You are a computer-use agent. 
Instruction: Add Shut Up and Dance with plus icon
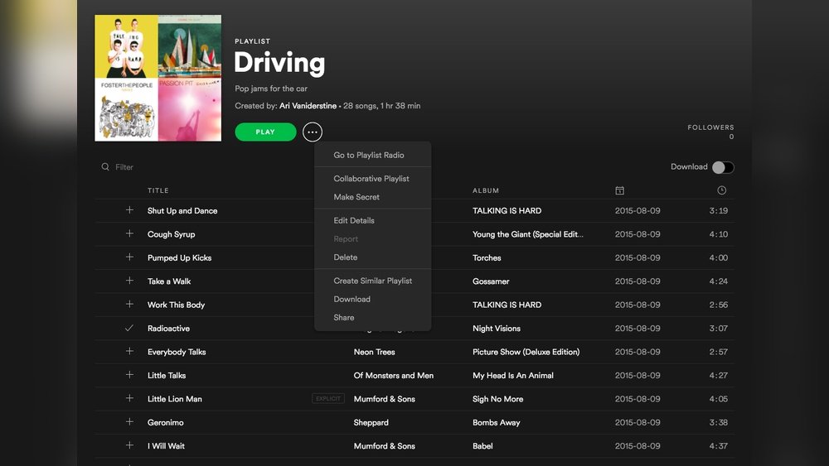click(x=129, y=210)
